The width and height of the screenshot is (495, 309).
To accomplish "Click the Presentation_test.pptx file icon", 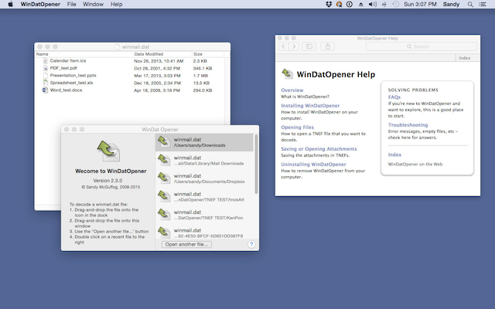I will [x=45, y=76].
